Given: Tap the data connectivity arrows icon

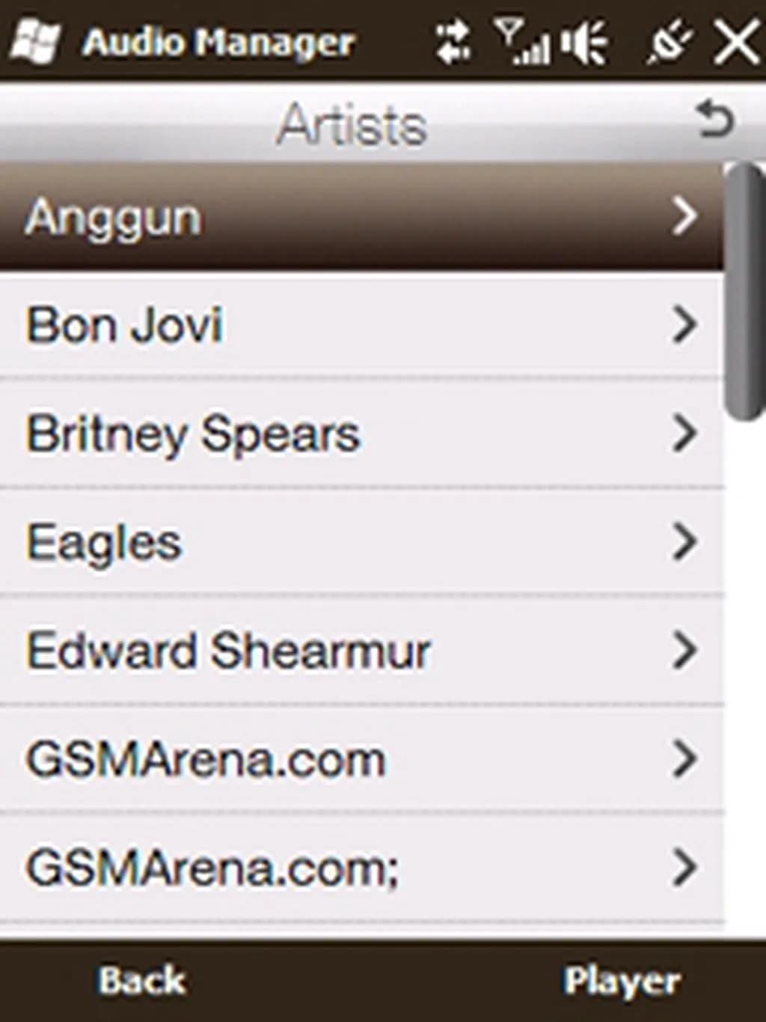Looking at the screenshot, I should tap(454, 41).
